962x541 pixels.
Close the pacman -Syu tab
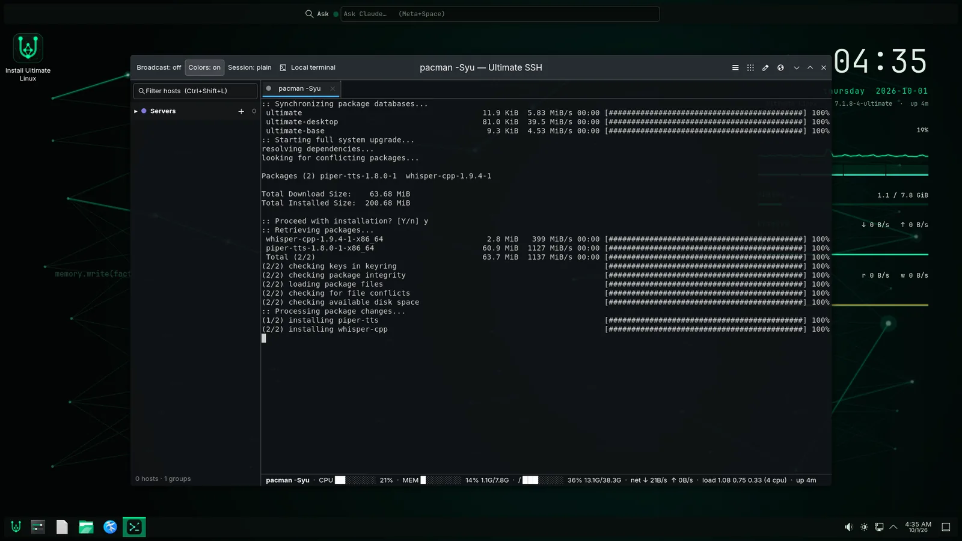tap(332, 88)
